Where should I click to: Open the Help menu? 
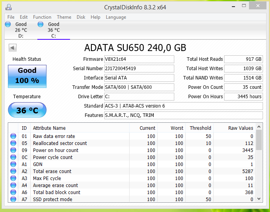click(x=95, y=17)
